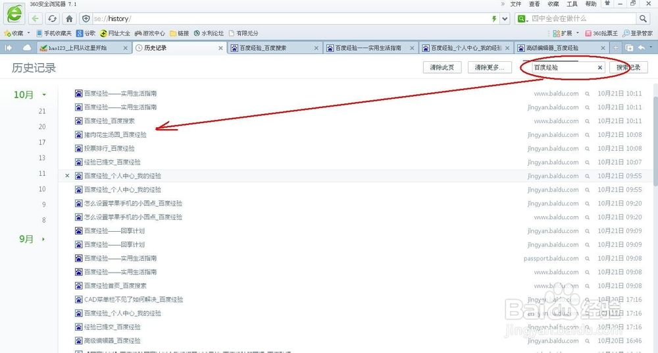Open 百度经验首页_百度搜索 history entry
Viewport: 658px width, 353px height.
coord(115,286)
